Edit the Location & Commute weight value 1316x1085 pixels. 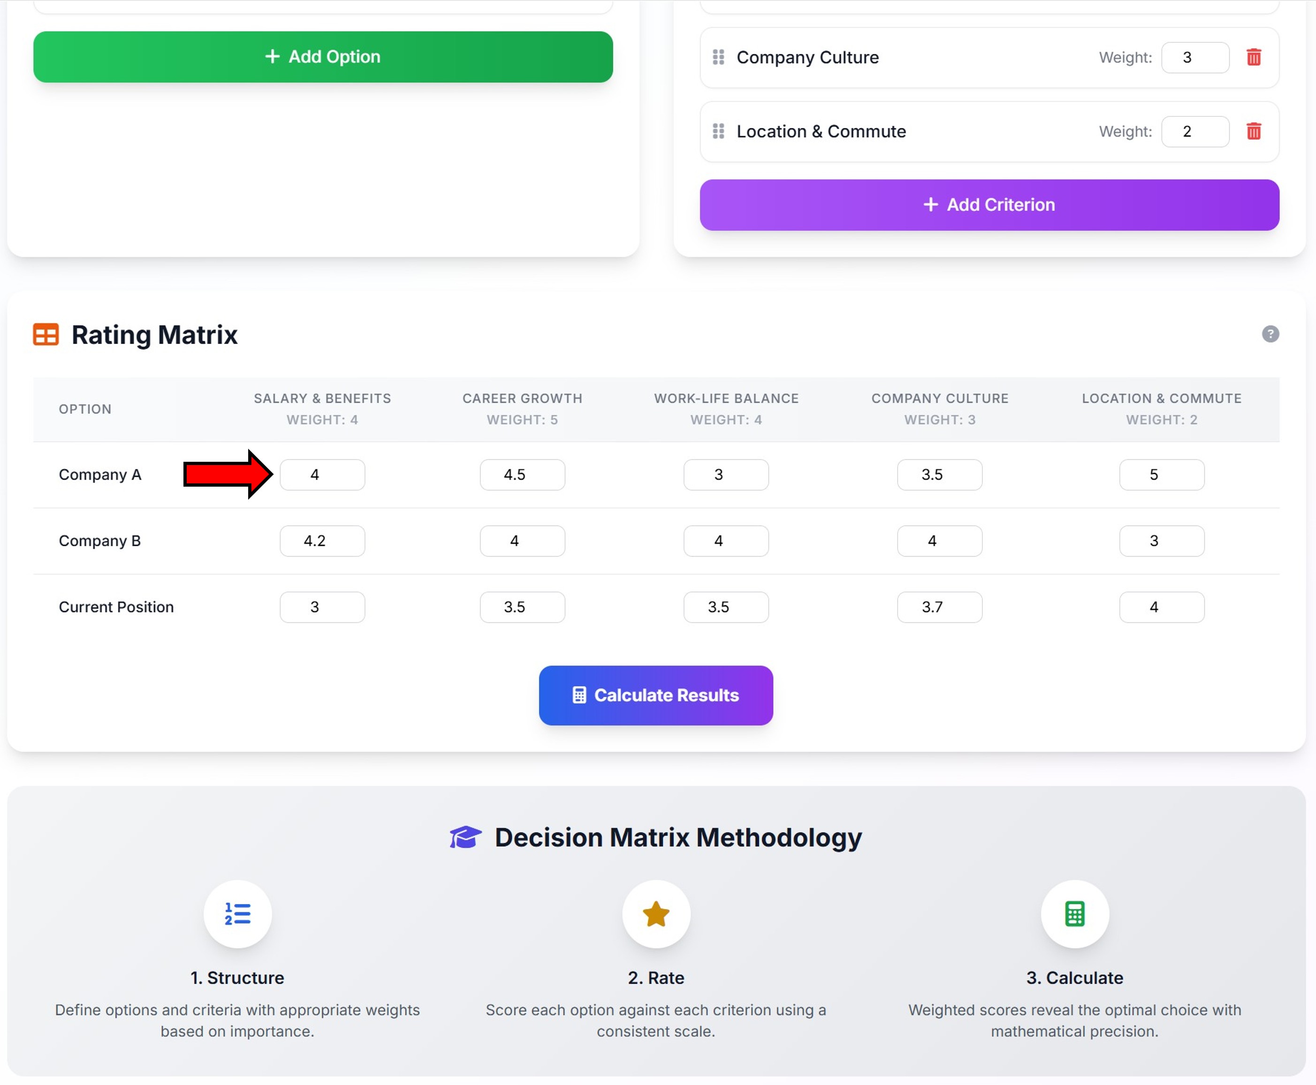point(1195,131)
